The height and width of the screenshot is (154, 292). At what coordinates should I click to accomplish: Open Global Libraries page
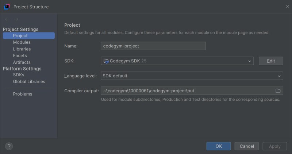29,81
